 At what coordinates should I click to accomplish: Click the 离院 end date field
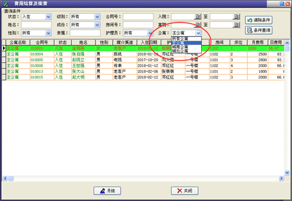(221, 25)
